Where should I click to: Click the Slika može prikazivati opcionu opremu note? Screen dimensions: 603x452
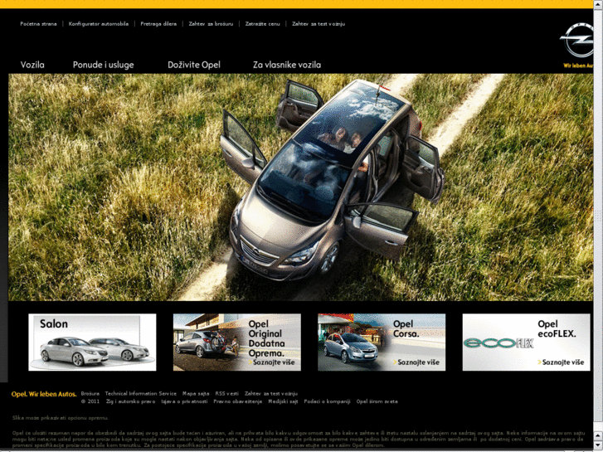coord(61,418)
